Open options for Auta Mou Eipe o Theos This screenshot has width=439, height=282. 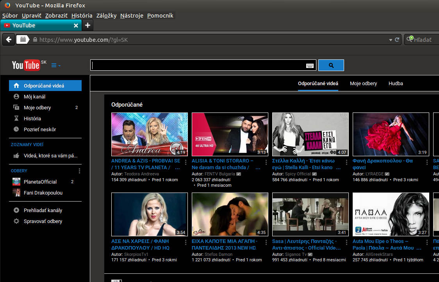(x=427, y=243)
